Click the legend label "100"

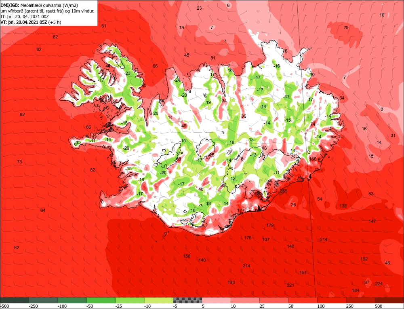point(321,306)
